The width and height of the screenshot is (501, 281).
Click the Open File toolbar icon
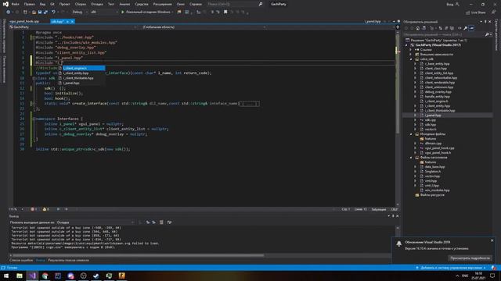pyautogui.click(x=34, y=12)
